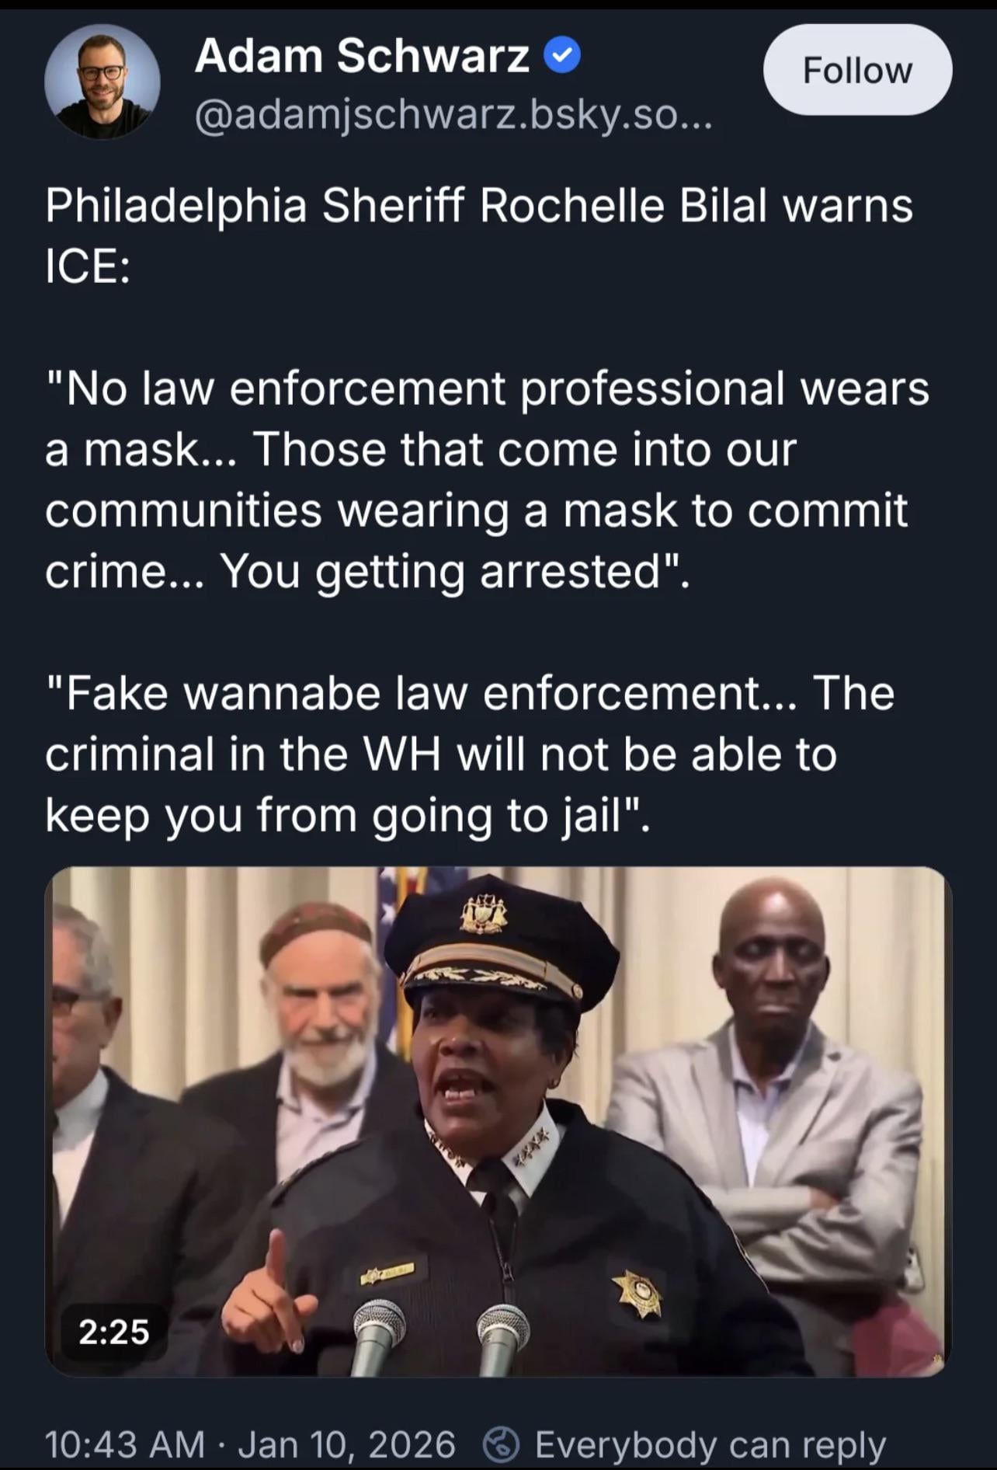Click the officer's uniform cap emblem
The image size is (997, 1470).
tap(483, 913)
